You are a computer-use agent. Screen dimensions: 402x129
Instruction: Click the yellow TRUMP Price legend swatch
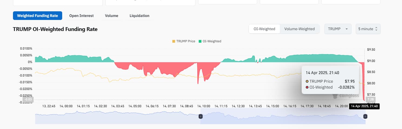tap(174, 41)
